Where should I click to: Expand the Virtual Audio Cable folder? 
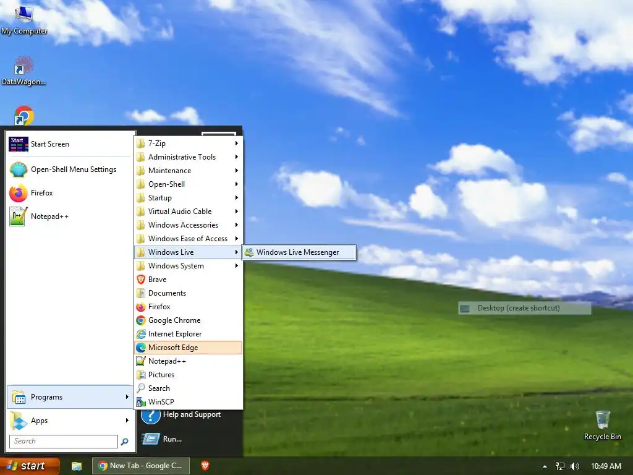coord(188,212)
